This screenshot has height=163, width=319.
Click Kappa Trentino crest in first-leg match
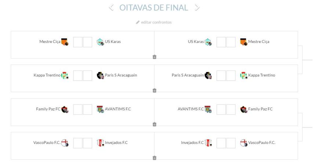65,76
